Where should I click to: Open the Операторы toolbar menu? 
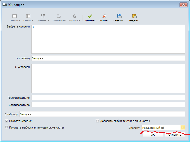[x=43, y=18]
